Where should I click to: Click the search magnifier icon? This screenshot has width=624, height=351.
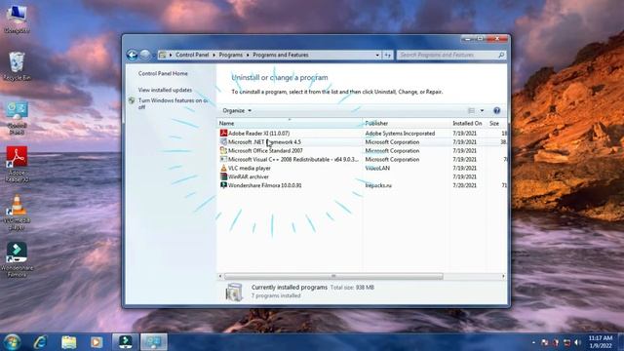(501, 55)
